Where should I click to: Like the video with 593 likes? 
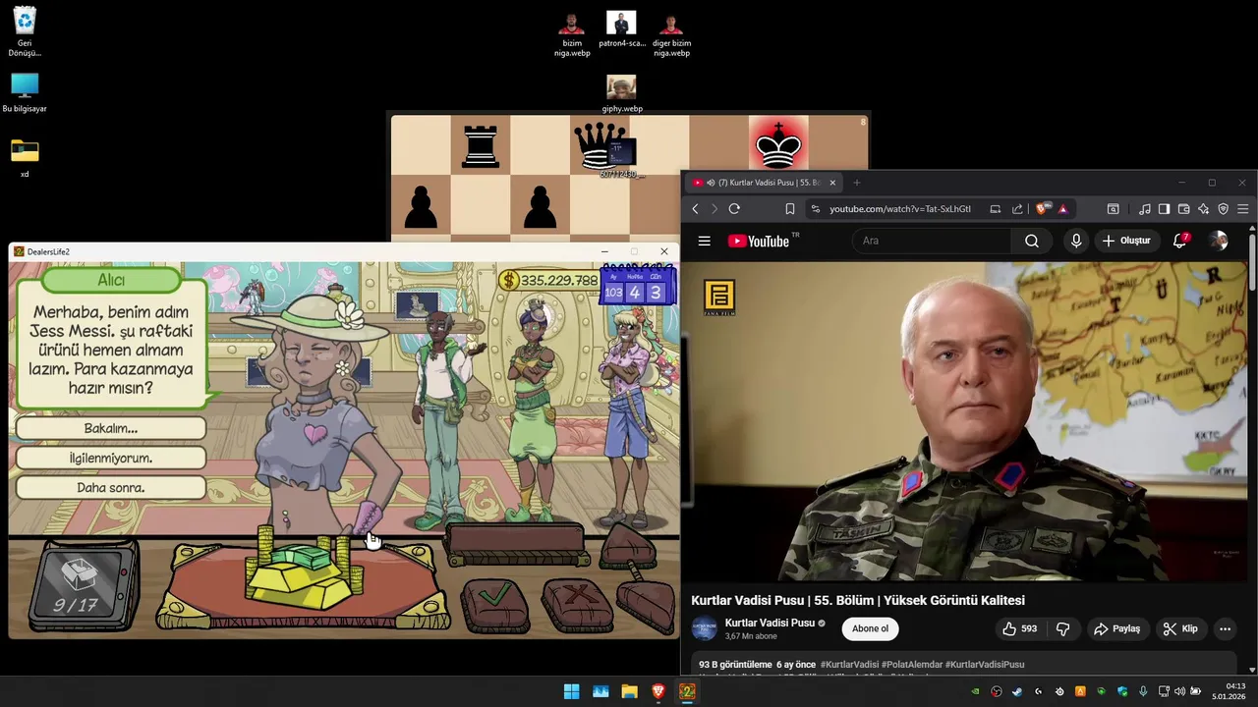pos(1019,628)
